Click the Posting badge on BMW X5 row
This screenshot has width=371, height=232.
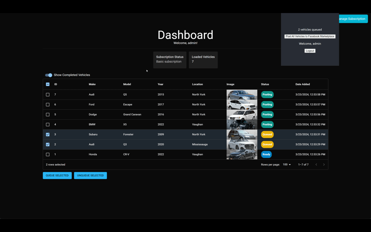267,125
